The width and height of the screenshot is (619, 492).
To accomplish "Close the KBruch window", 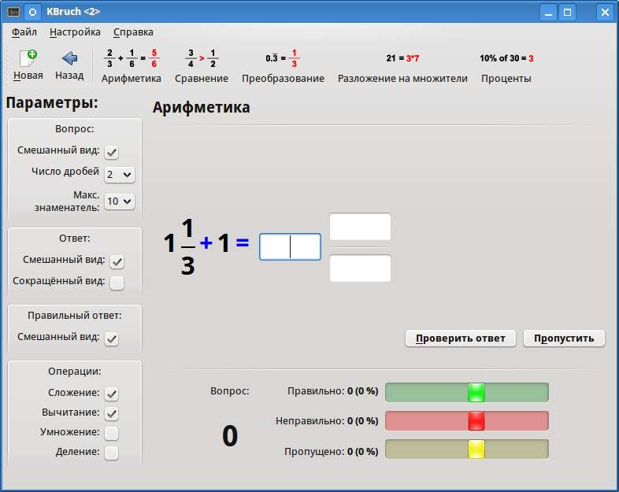I will click(x=605, y=13).
